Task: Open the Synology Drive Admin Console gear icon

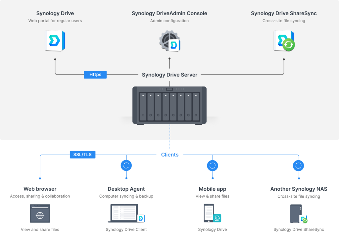Action: coord(170,41)
